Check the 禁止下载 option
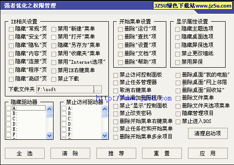Screen dimensions: 234x165 tap(54, 79)
